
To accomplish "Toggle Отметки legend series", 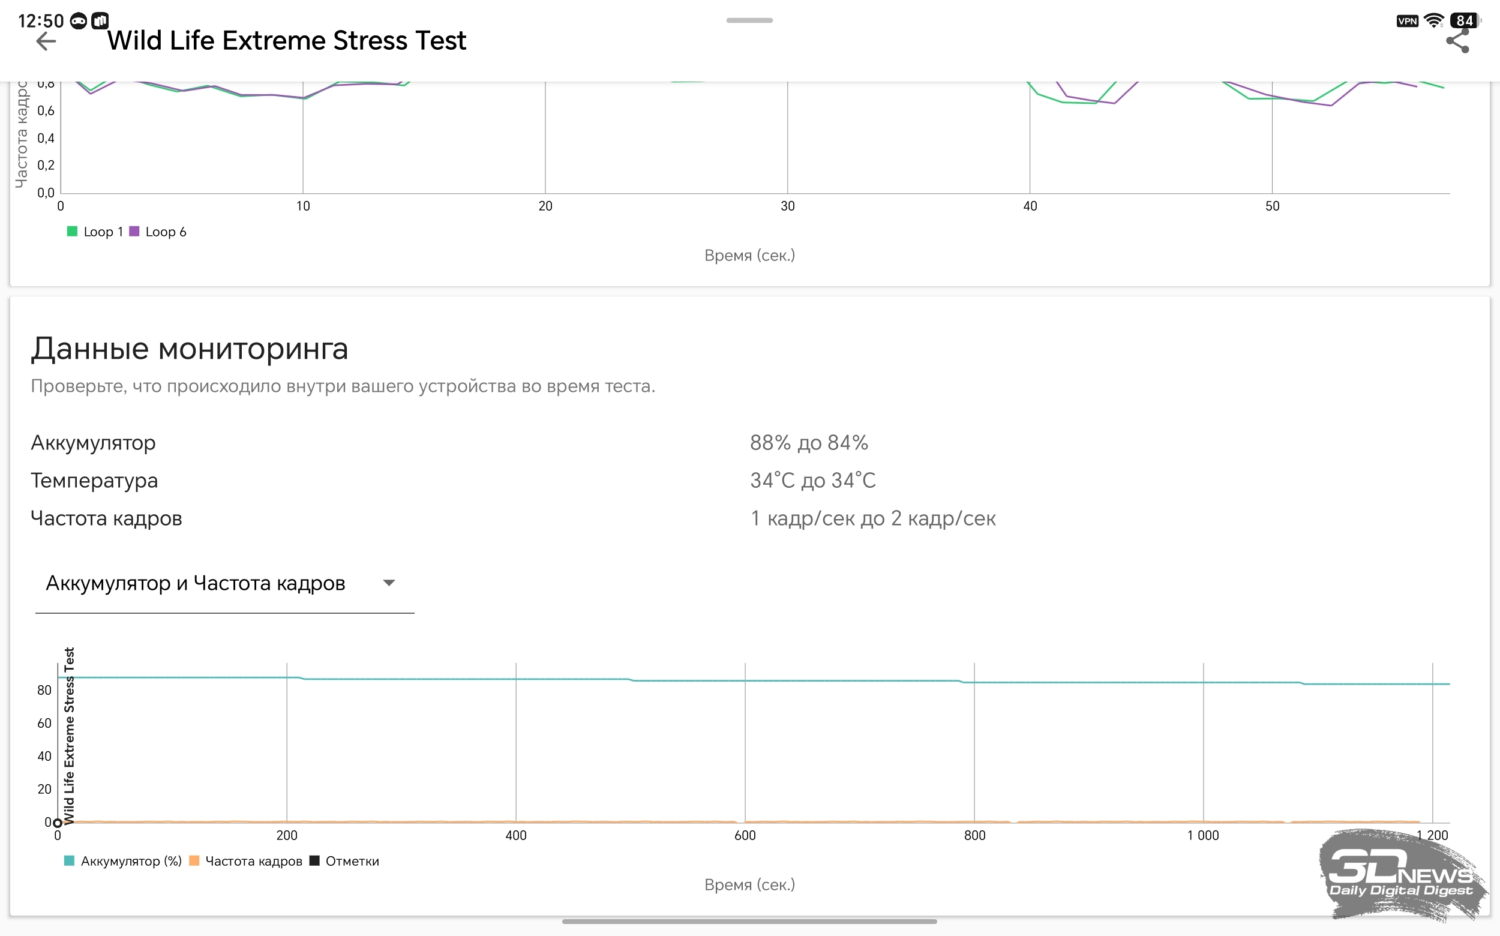I will click(344, 861).
